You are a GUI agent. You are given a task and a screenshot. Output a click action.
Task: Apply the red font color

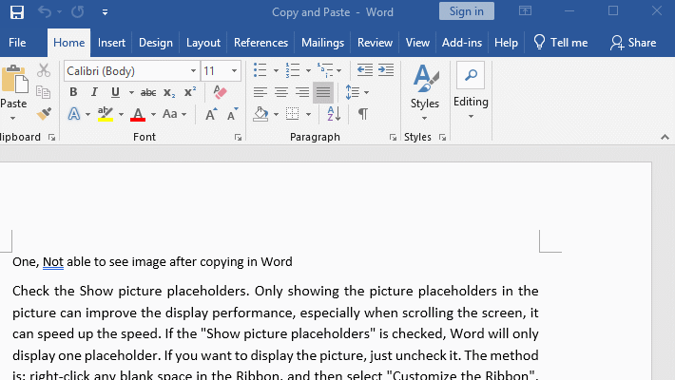coord(138,114)
